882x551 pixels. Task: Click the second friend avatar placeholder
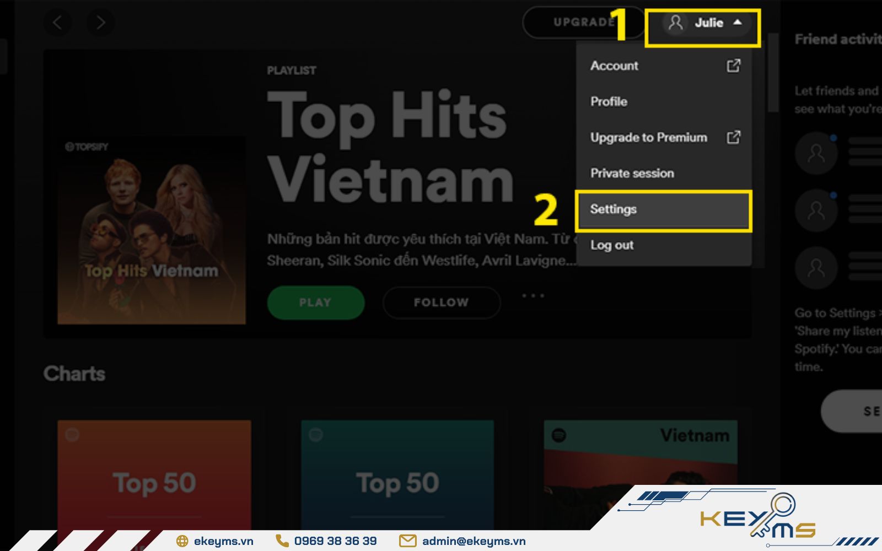(x=816, y=210)
